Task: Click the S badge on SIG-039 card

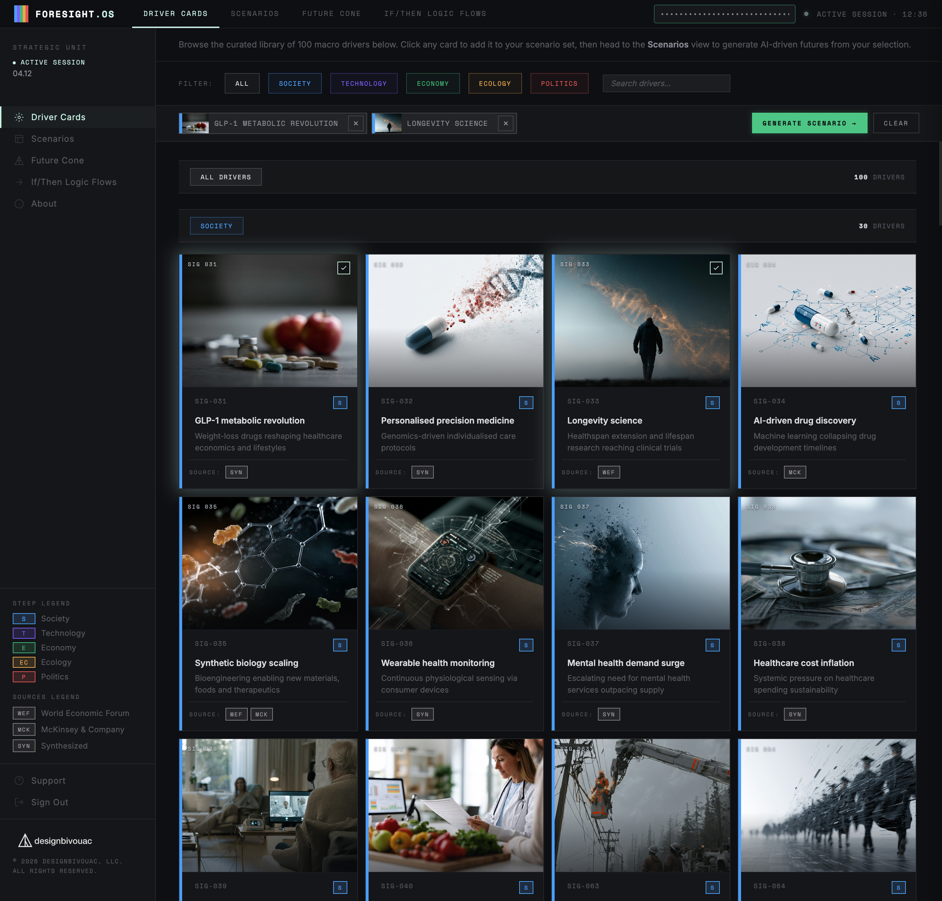Action: tap(340, 887)
